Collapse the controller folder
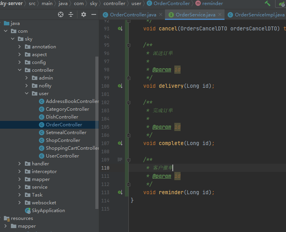The width and height of the screenshot is (286, 232). click(x=20, y=70)
